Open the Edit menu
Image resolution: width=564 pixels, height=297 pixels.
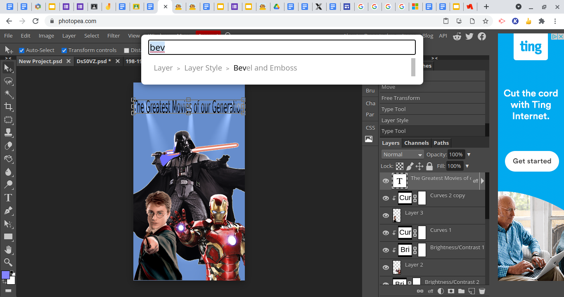[26, 36]
